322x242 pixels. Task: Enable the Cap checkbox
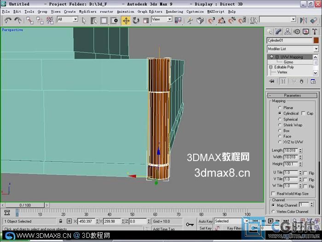click(x=303, y=113)
